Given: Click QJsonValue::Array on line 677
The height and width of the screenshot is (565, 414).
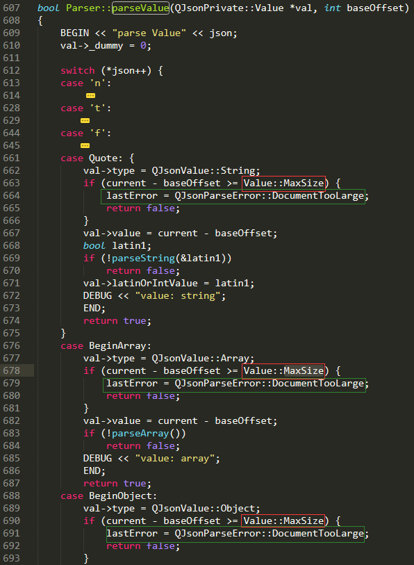Looking at the screenshot, I should (201, 359).
